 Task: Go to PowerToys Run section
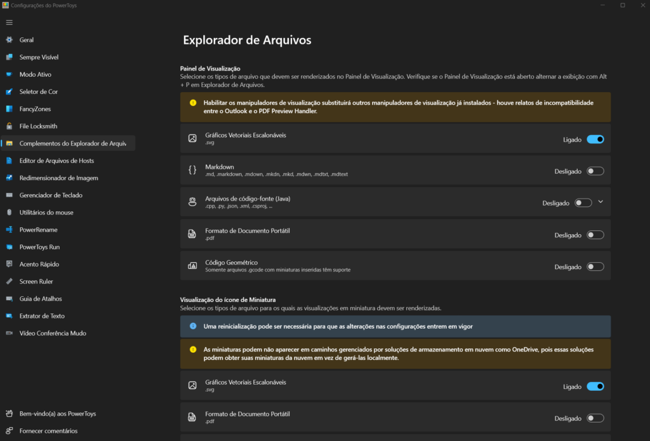39,247
